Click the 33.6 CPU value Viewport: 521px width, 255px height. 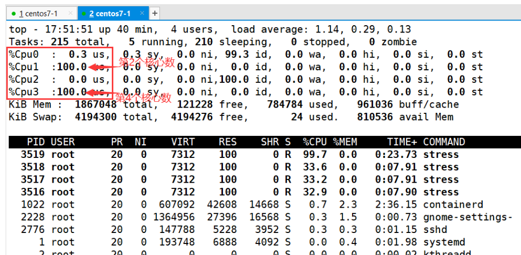(x=315, y=167)
